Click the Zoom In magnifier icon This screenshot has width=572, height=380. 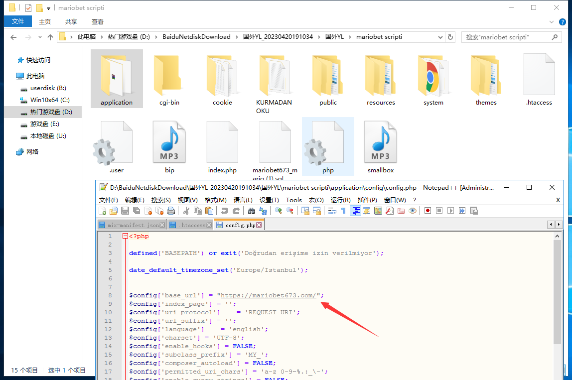(279, 211)
